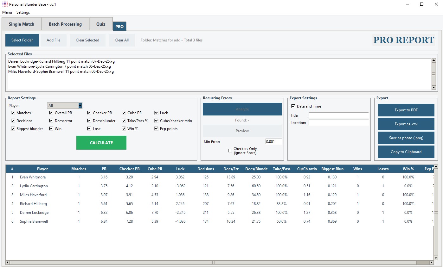Select the Darren Lockridge match file
The width and height of the screenshot is (443, 267).
tap(61, 61)
